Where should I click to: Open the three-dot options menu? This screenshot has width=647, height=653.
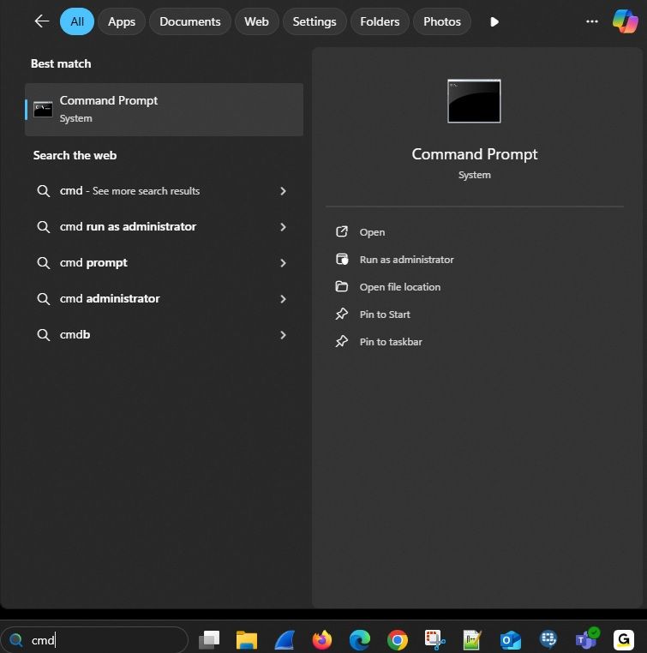coord(591,21)
